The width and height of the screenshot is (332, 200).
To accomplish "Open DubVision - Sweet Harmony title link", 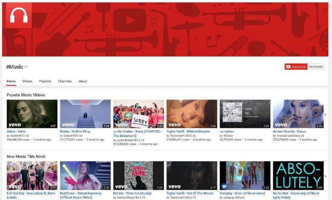I will click(x=81, y=195).
